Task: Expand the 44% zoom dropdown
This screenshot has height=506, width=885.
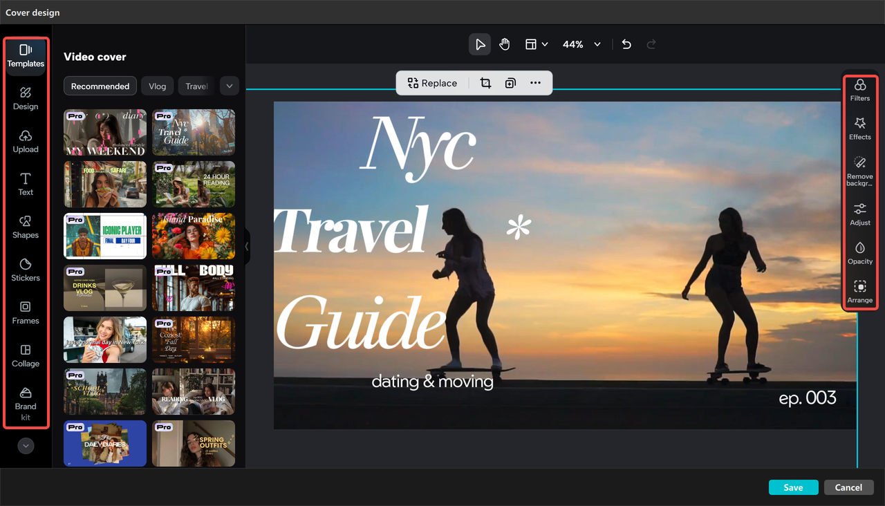Action: coord(597,44)
